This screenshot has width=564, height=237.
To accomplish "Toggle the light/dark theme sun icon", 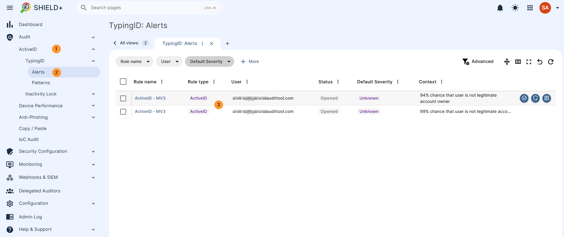I will click(515, 8).
